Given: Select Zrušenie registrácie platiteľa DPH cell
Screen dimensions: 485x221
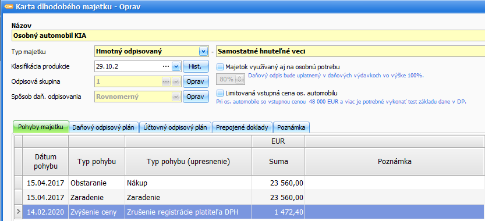Looking at the screenshot, I should pyautogui.click(x=189, y=212).
